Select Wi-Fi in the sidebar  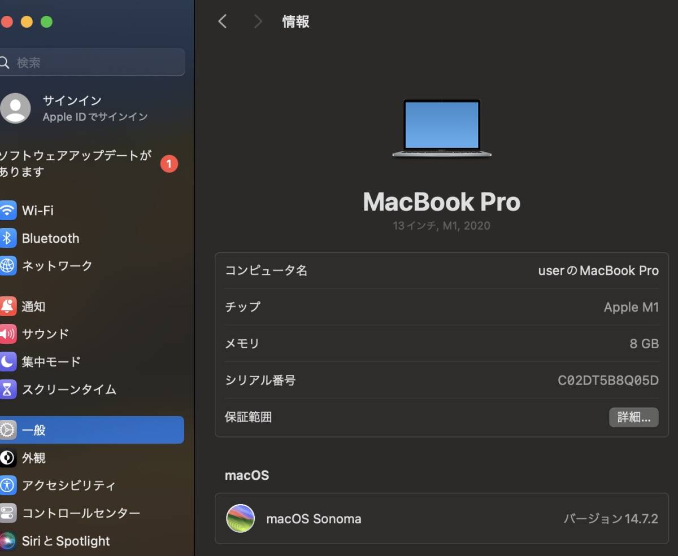pos(38,211)
